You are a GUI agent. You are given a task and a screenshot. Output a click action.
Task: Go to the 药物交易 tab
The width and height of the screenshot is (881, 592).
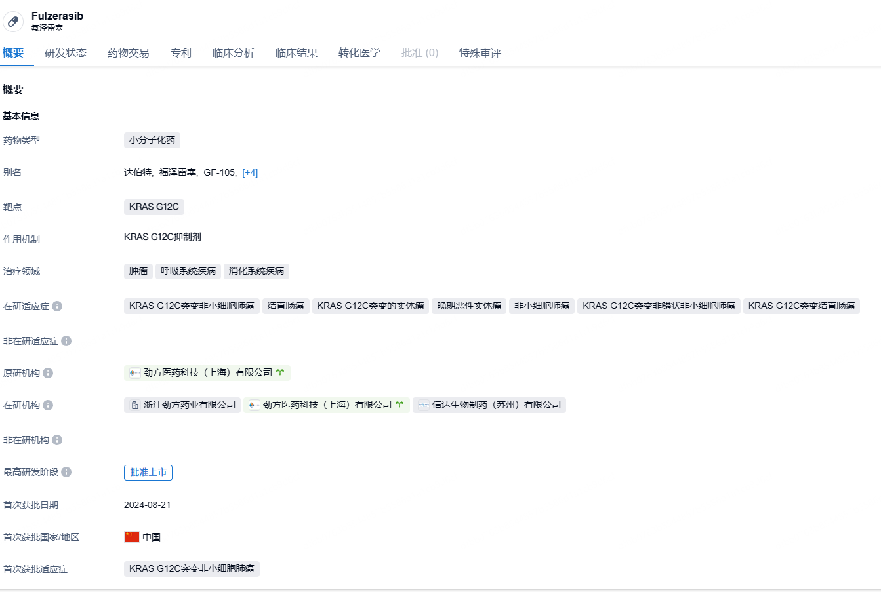click(129, 53)
